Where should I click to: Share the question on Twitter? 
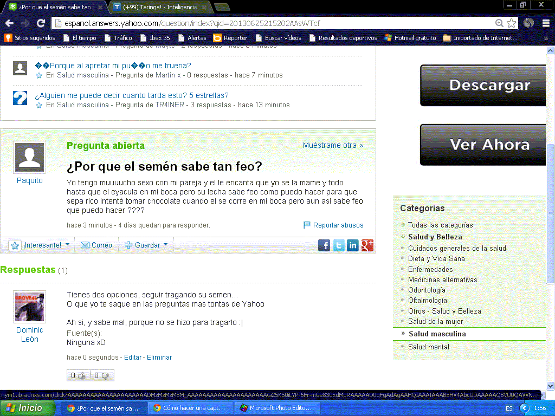[x=338, y=245]
